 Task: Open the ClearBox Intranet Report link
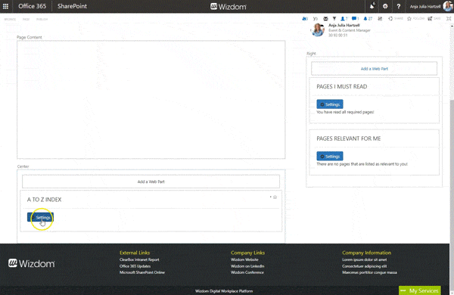pyautogui.click(x=139, y=259)
